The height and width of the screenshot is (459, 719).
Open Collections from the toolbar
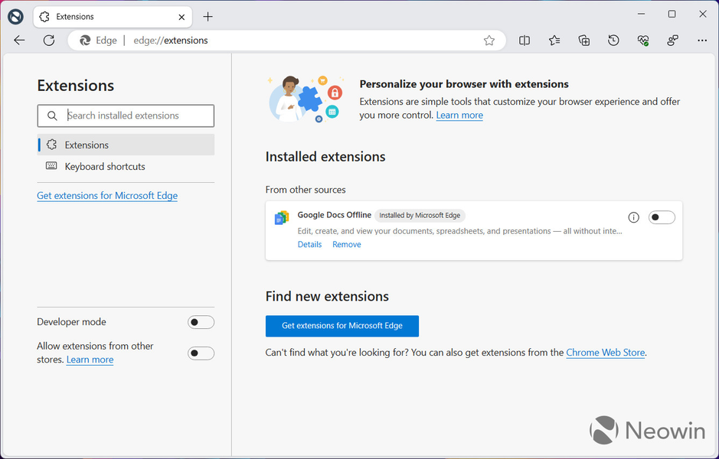coord(584,41)
